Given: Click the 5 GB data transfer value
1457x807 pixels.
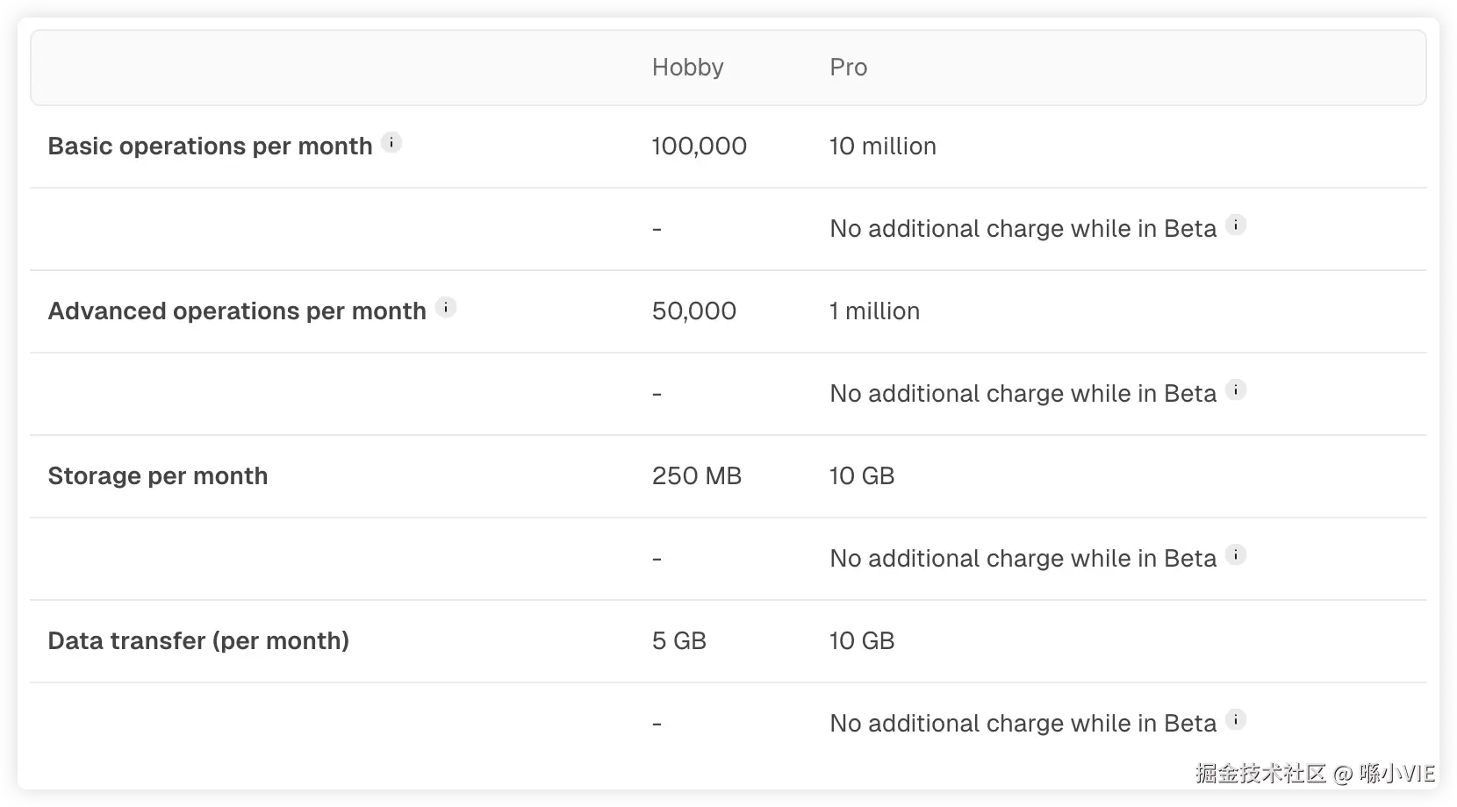Looking at the screenshot, I should pos(678,640).
